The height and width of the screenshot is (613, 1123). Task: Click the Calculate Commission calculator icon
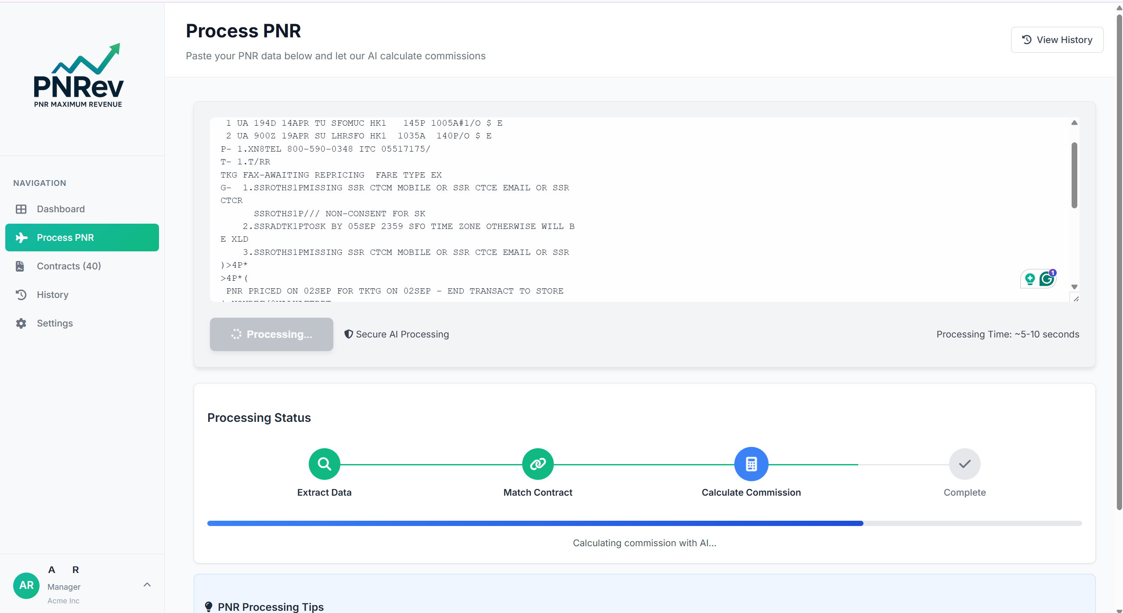click(x=751, y=464)
